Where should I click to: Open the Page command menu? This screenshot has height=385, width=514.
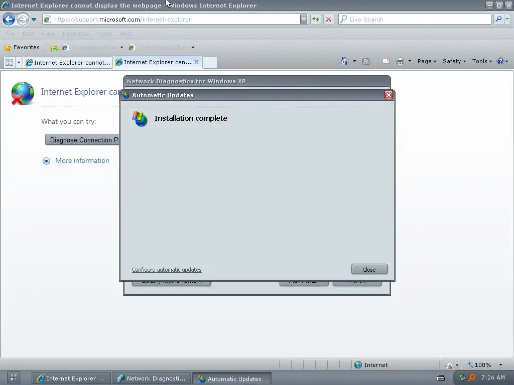point(427,61)
